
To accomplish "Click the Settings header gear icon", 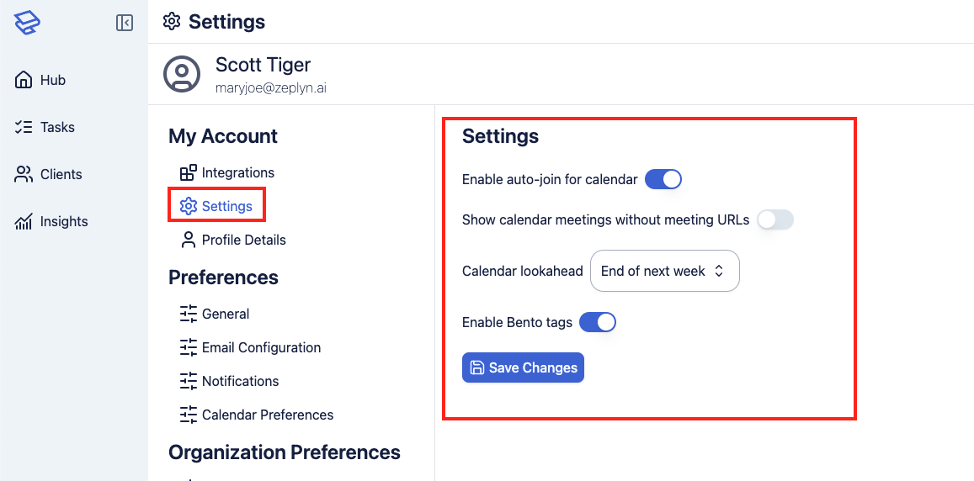I will point(172,22).
